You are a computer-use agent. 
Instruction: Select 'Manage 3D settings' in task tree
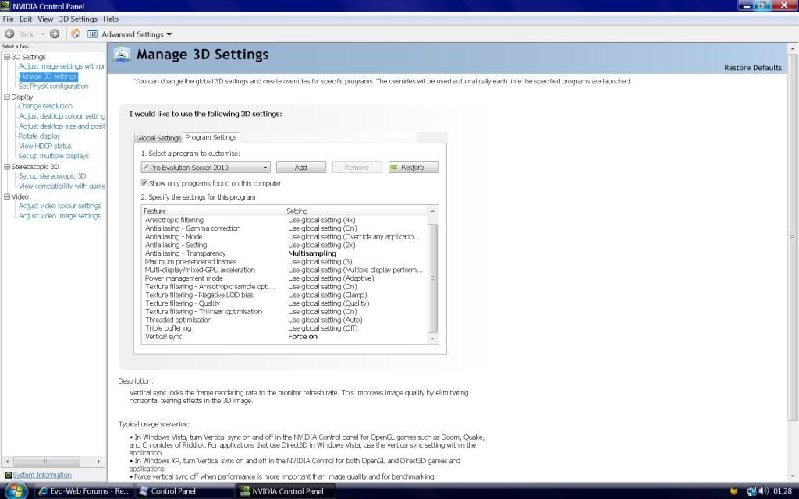[x=48, y=76]
